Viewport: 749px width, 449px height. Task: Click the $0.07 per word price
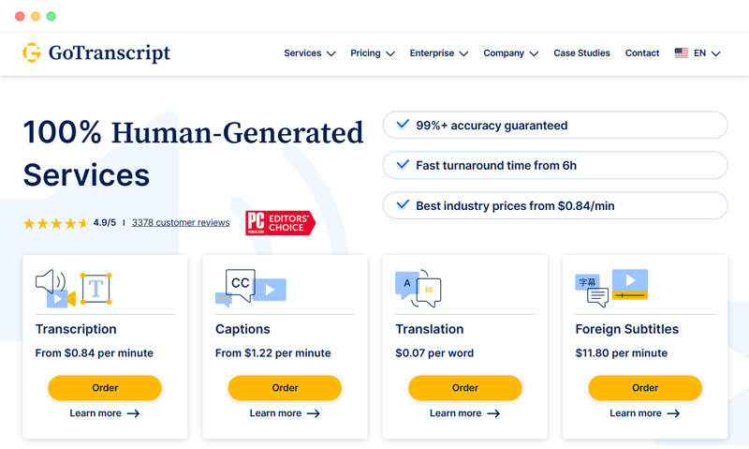pyautogui.click(x=434, y=352)
